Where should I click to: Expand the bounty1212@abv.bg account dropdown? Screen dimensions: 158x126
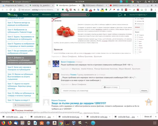click(x=138, y=15)
